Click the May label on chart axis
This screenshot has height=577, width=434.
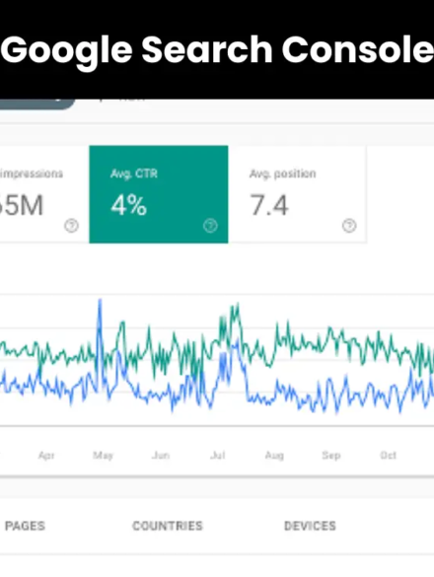click(x=103, y=456)
